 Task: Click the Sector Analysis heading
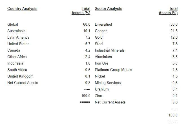pyautogui.click(x=108, y=8)
